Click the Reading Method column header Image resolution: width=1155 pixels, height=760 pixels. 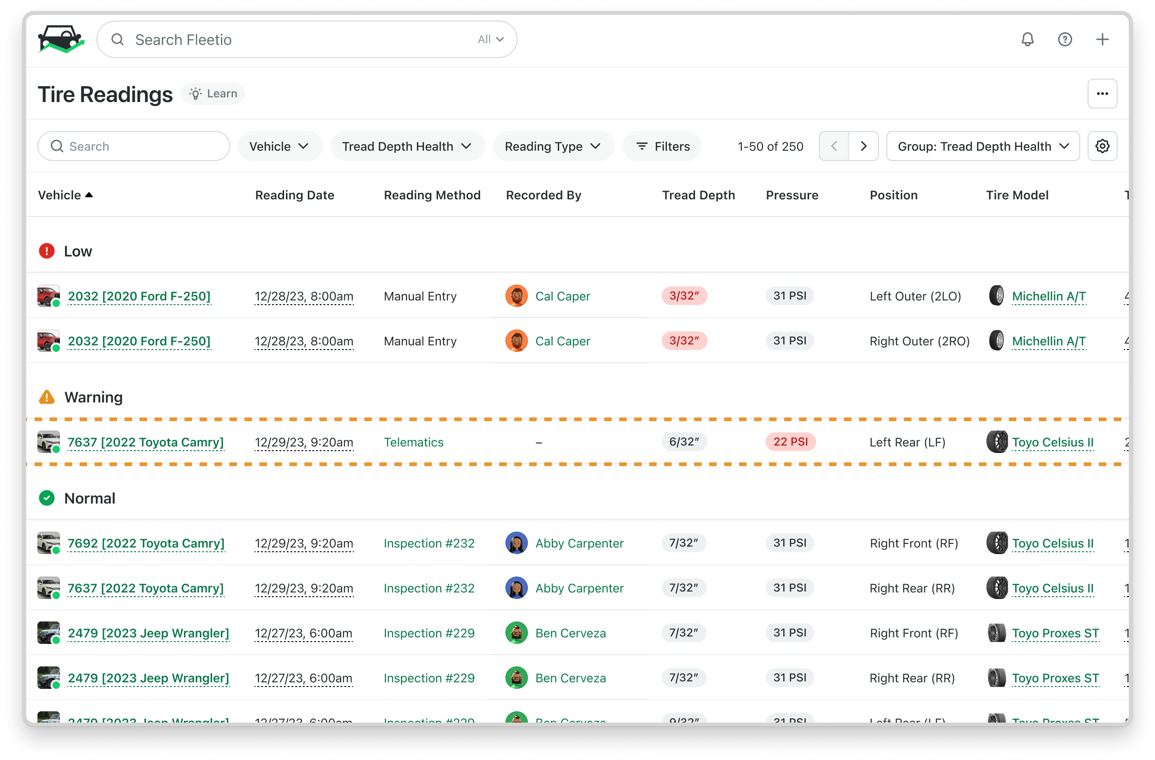pyautogui.click(x=432, y=195)
